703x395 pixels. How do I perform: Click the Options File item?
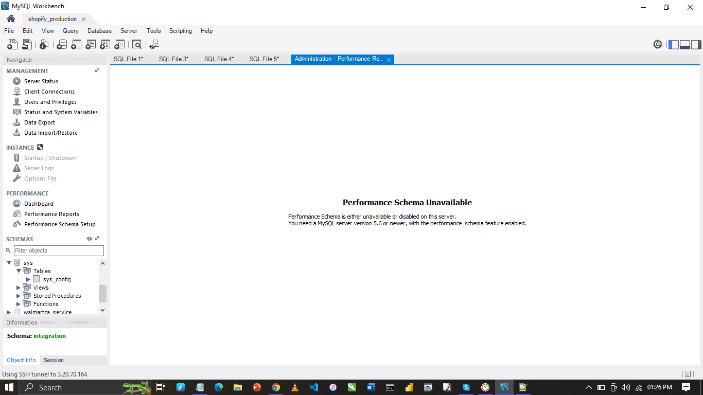click(x=40, y=178)
